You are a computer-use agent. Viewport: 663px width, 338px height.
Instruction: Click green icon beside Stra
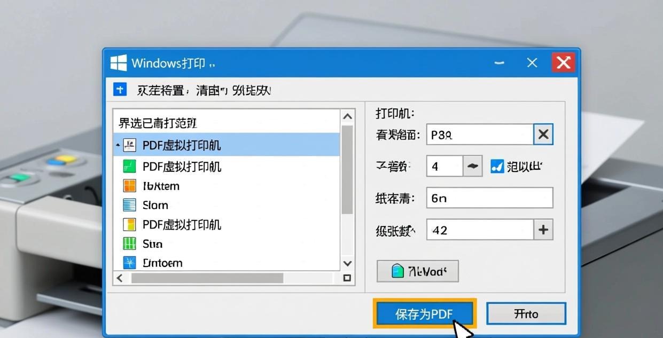pos(130,243)
